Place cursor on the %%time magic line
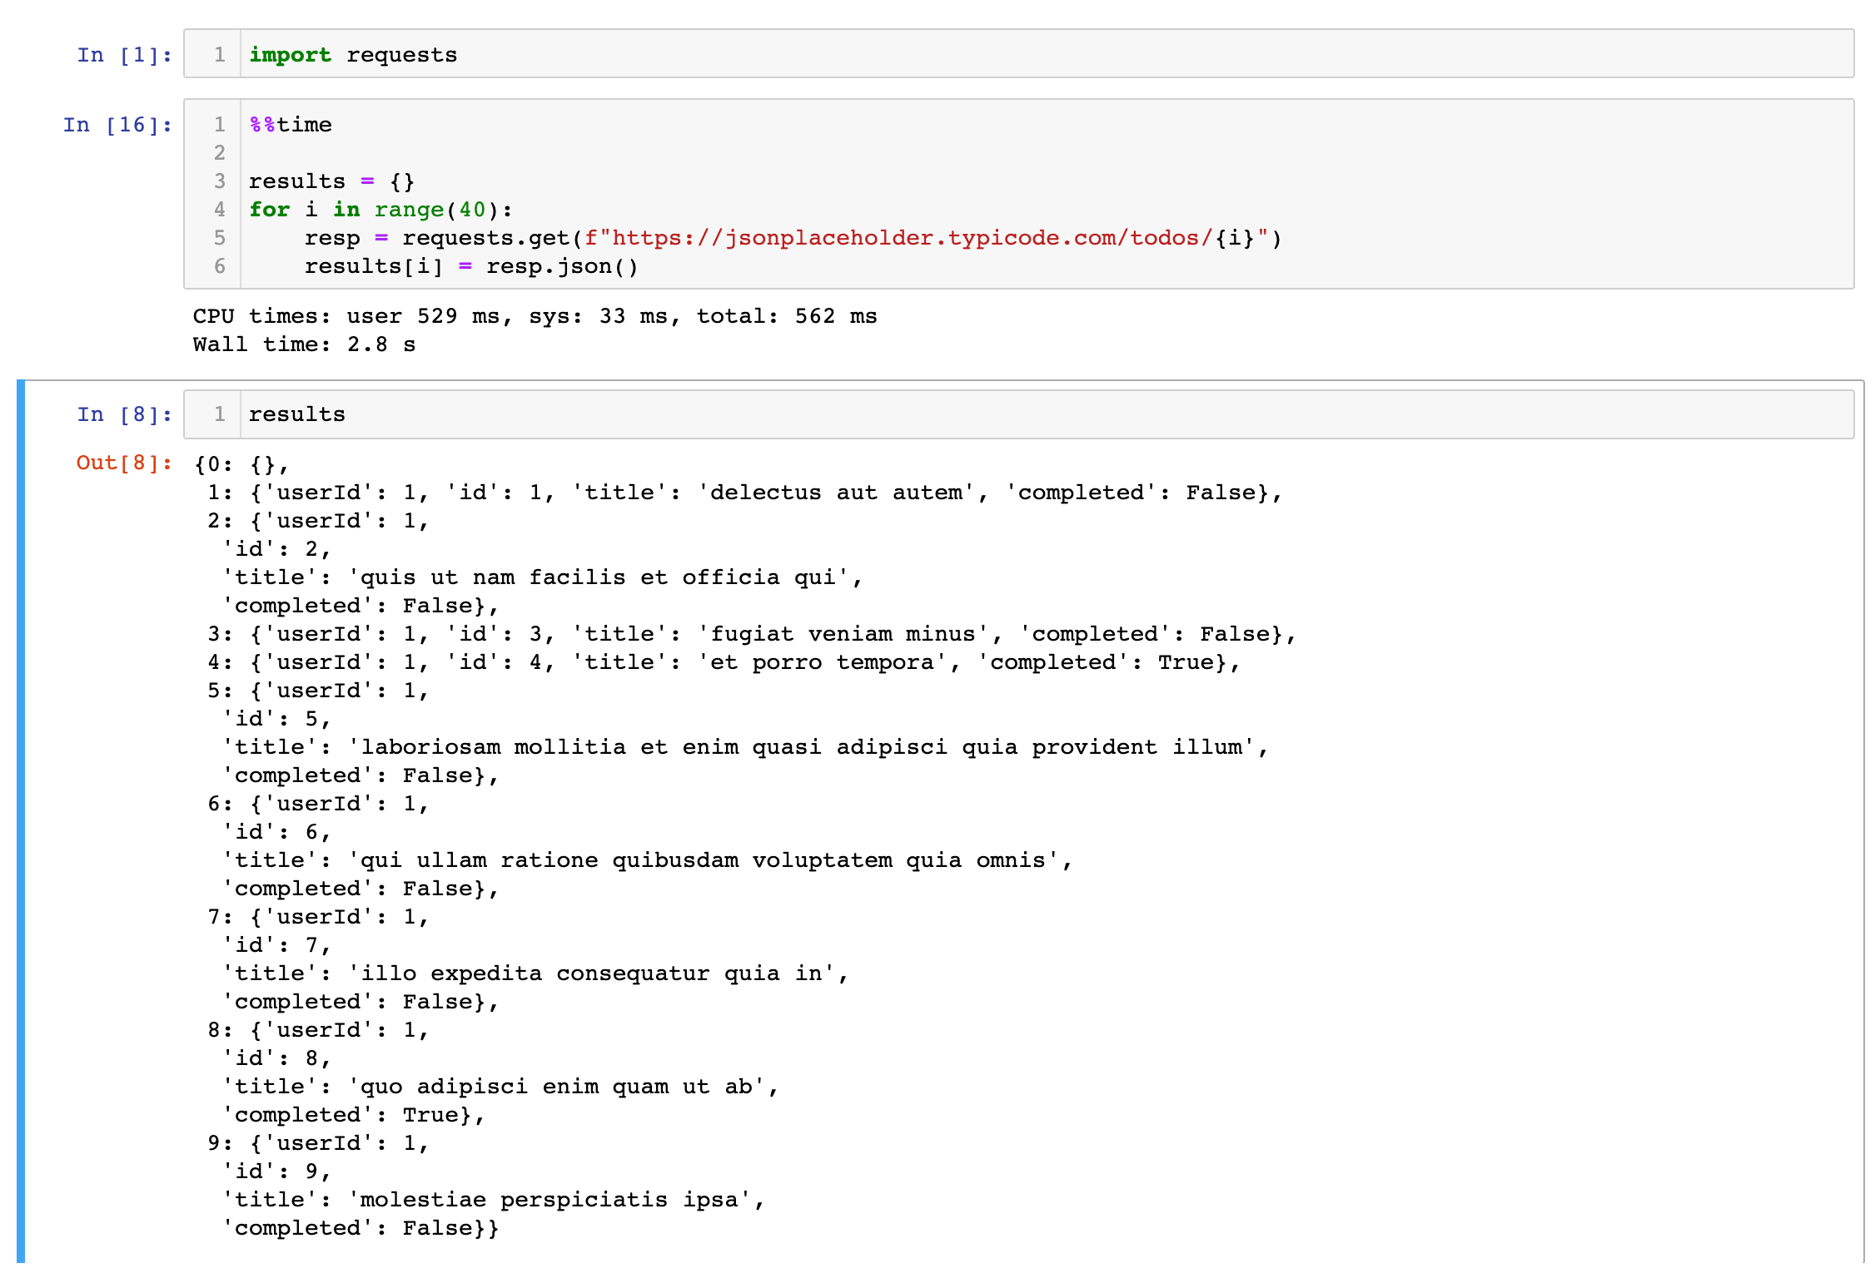Screen dimensions: 1875x1273 click(x=291, y=125)
